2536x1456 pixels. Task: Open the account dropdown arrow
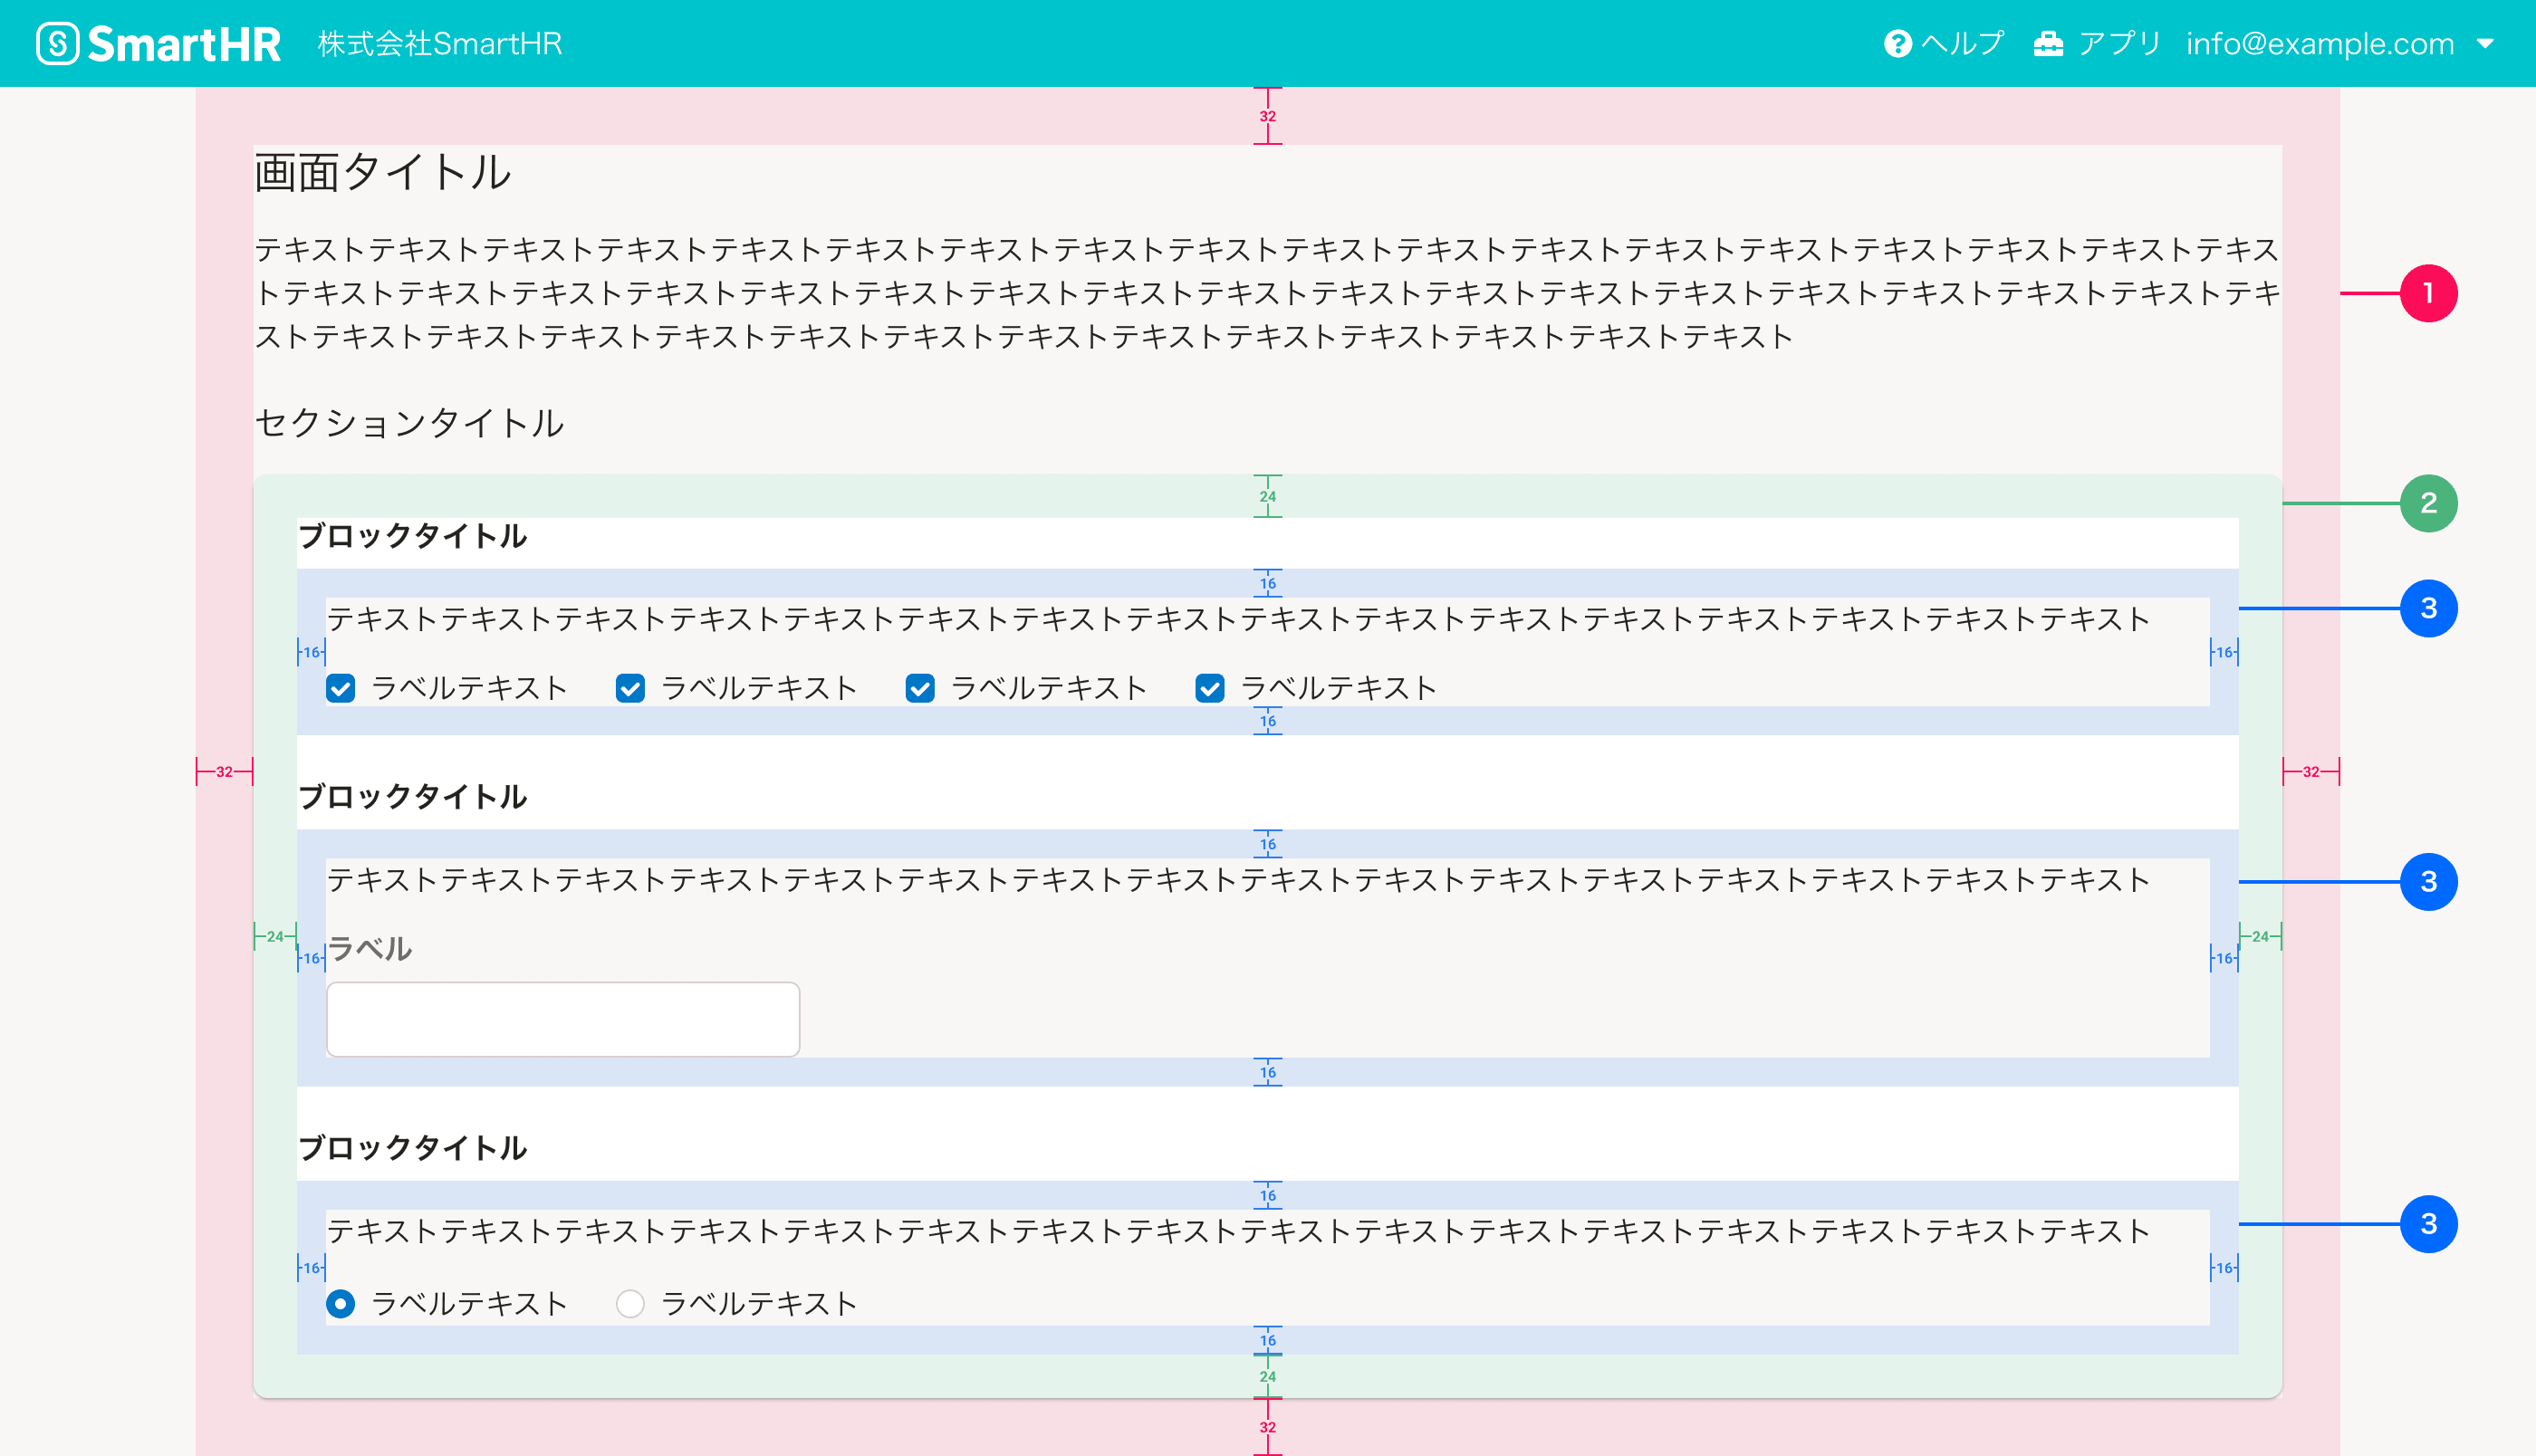2485,44
